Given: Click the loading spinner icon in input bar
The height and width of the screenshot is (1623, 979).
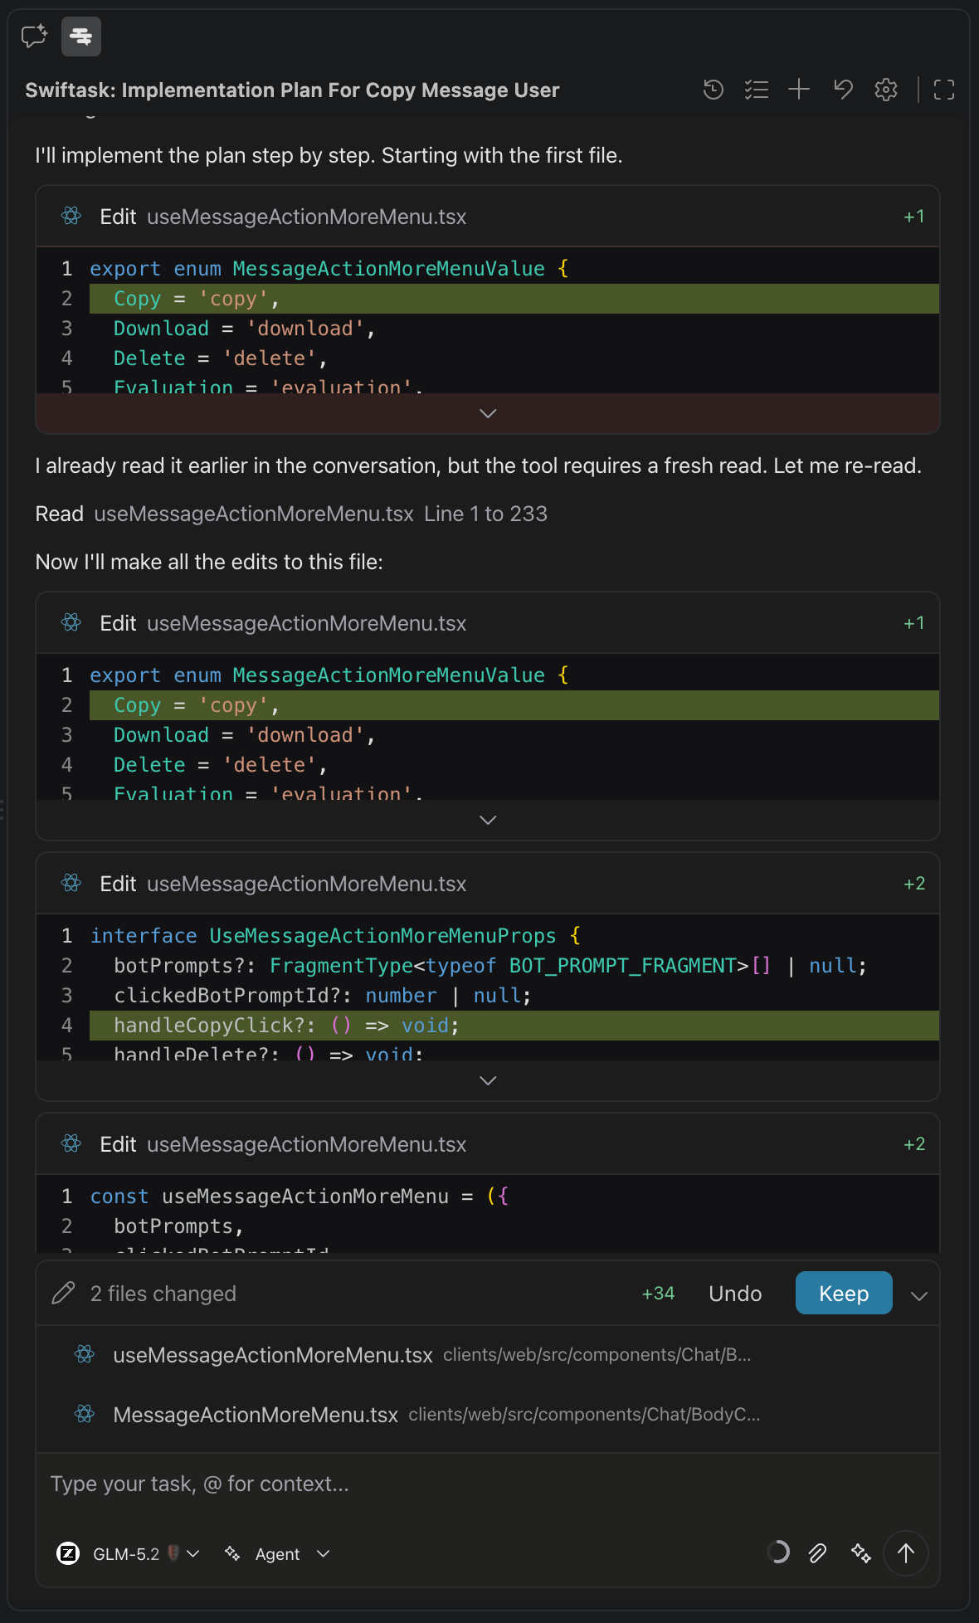Looking at the screenshot, I should click(777, 1552).
